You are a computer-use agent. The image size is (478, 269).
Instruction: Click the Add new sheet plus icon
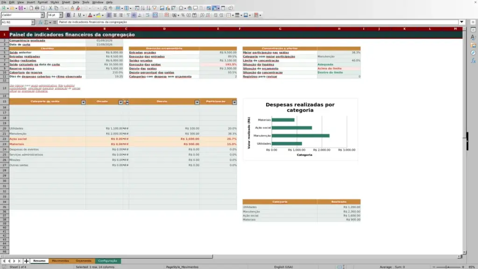pos(26,261)
